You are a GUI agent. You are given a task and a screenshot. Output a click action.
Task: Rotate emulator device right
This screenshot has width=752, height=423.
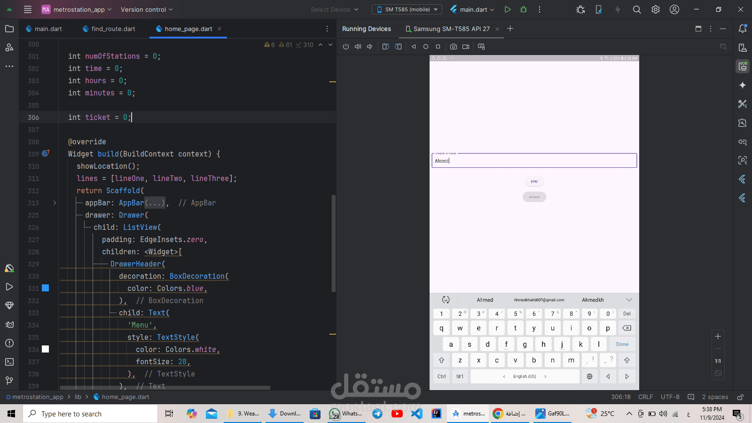[398, 47]
